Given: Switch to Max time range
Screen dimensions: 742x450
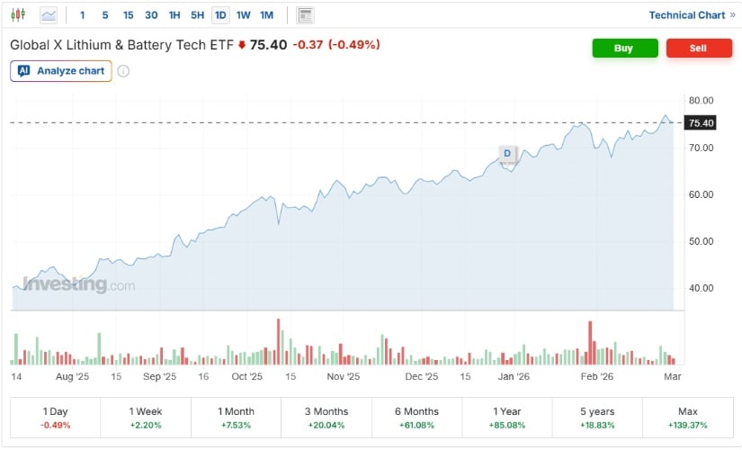Looking at the screenshot, I should 687,418.
